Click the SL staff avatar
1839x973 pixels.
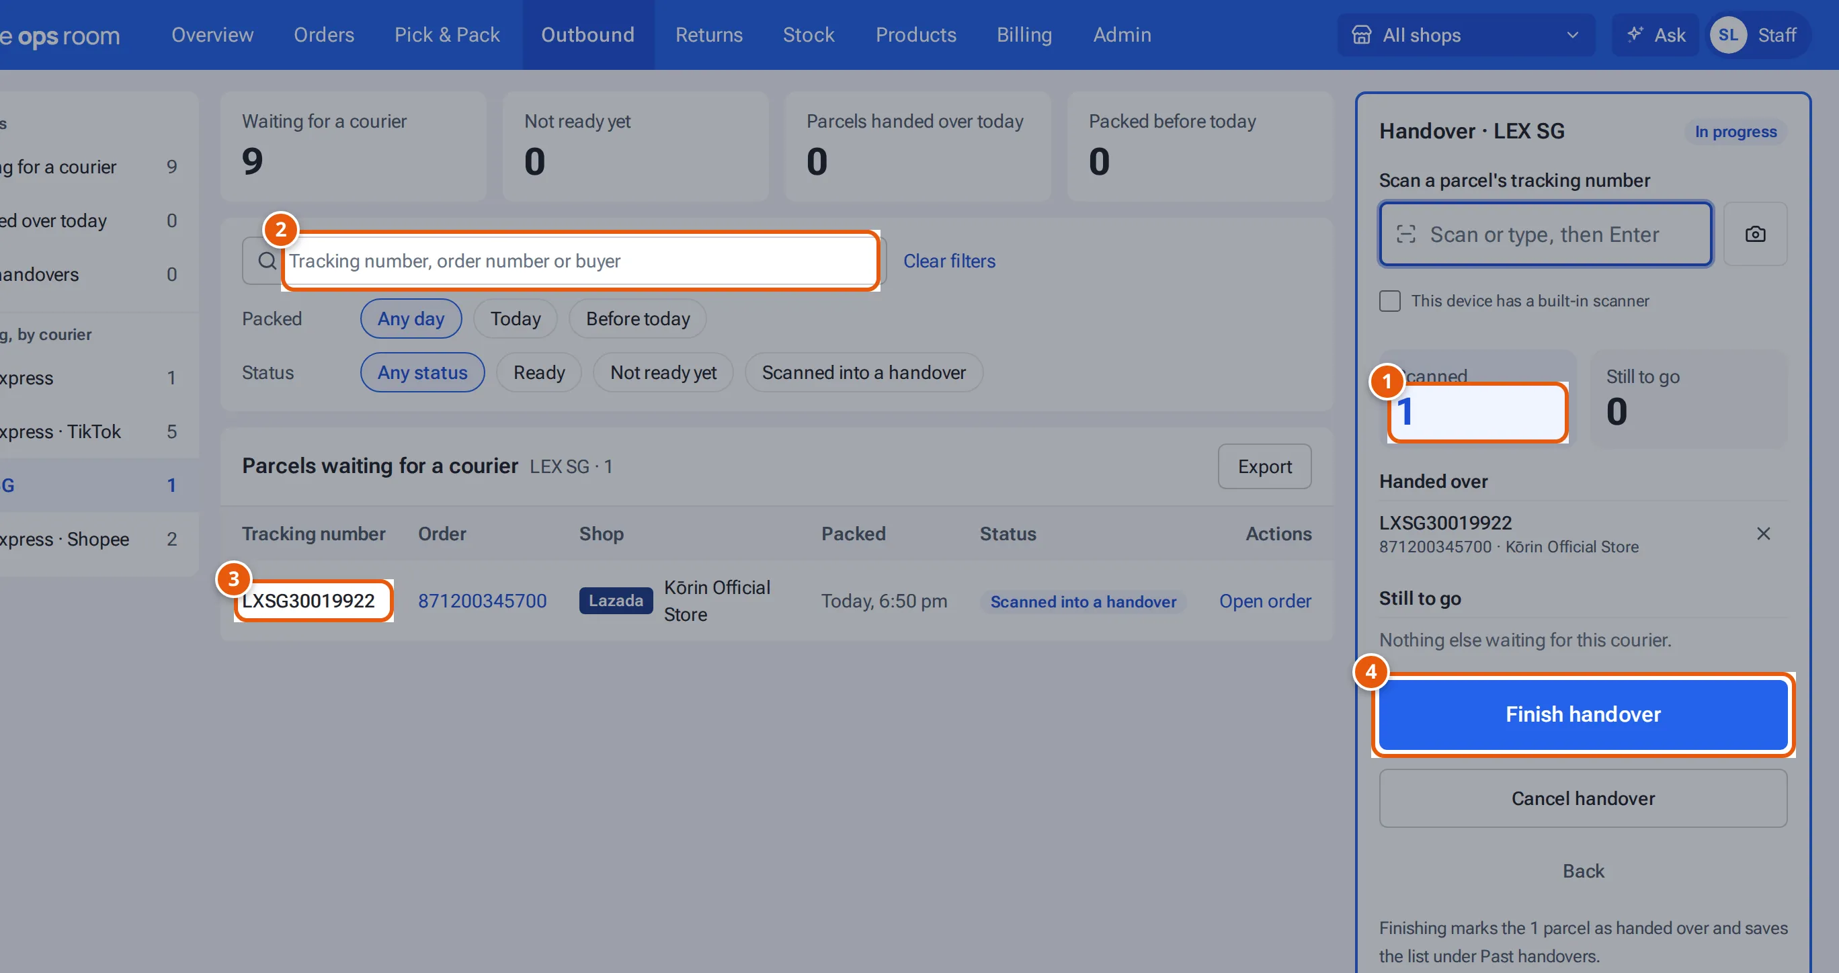point(1727,34)
